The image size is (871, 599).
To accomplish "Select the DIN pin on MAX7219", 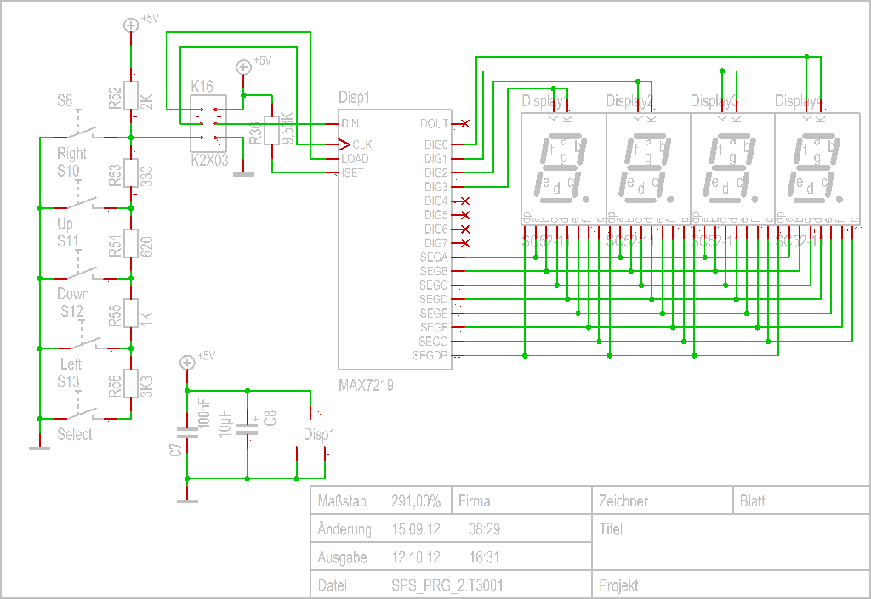I will click(350, 124).
